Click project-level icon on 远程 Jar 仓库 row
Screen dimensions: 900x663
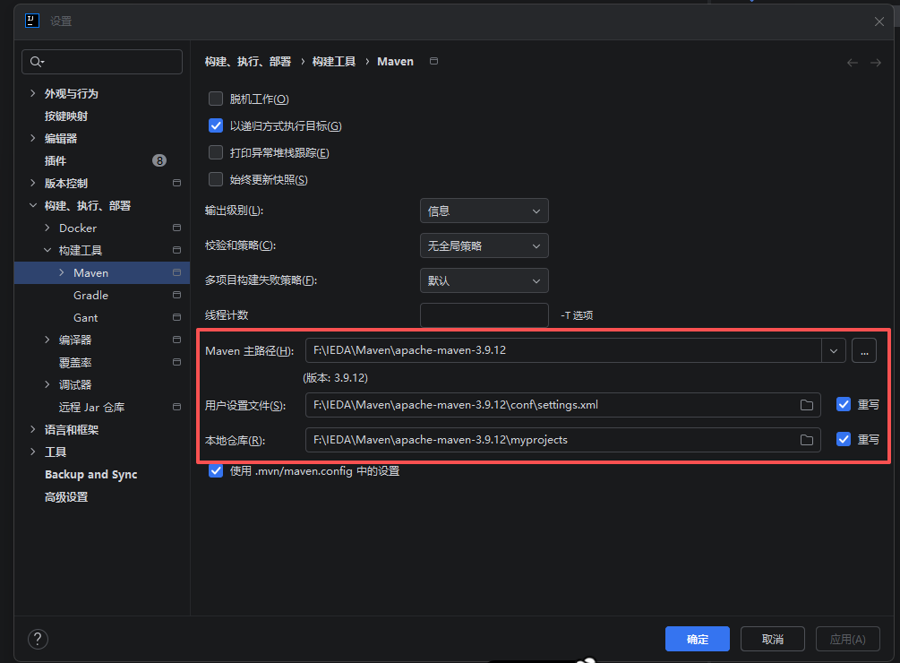tap(176, 407)
